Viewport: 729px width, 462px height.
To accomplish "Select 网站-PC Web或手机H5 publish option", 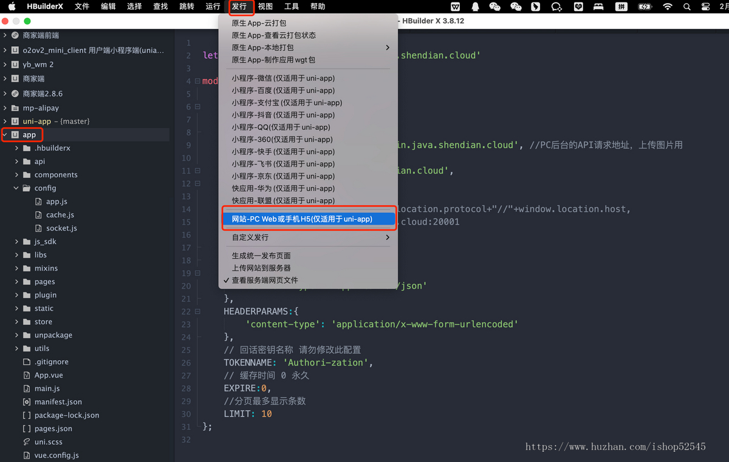I will 308,219.
